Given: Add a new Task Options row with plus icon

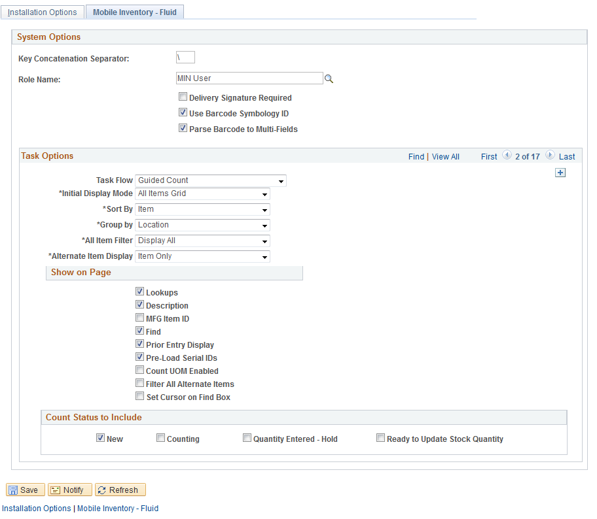Looking at the screenshot, I should (x=560, y=173).
